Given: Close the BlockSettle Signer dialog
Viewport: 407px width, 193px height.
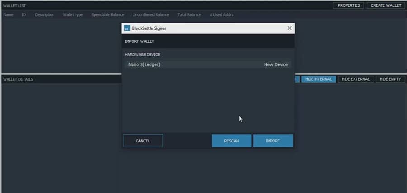Looking at the screenshot, I should [x=289, y=28].
